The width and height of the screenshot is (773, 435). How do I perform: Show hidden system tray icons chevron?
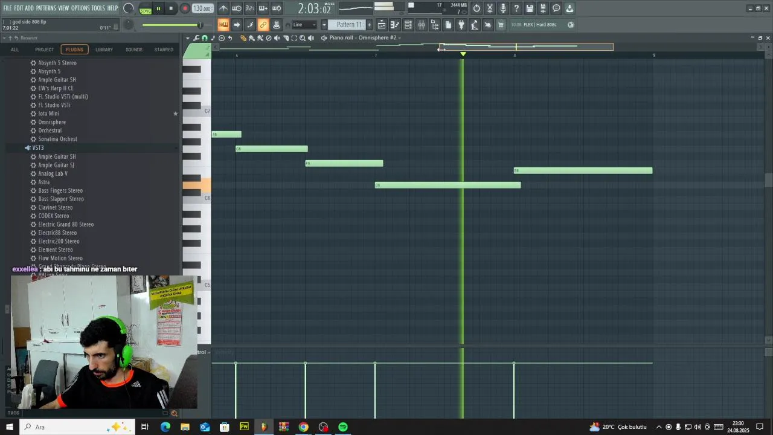[x=659, y=427]
